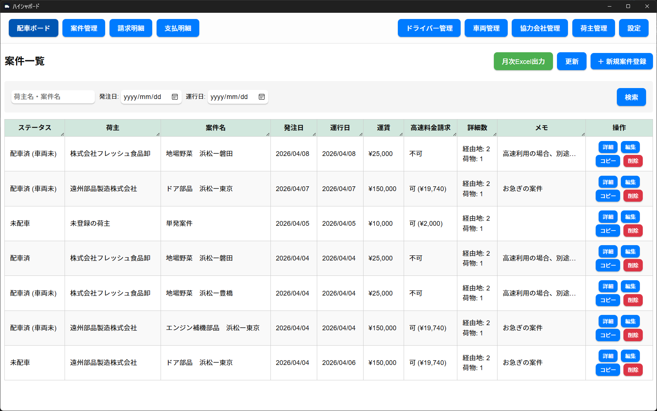
Task: Go to ドライバー管理
Action: (429, 28)
